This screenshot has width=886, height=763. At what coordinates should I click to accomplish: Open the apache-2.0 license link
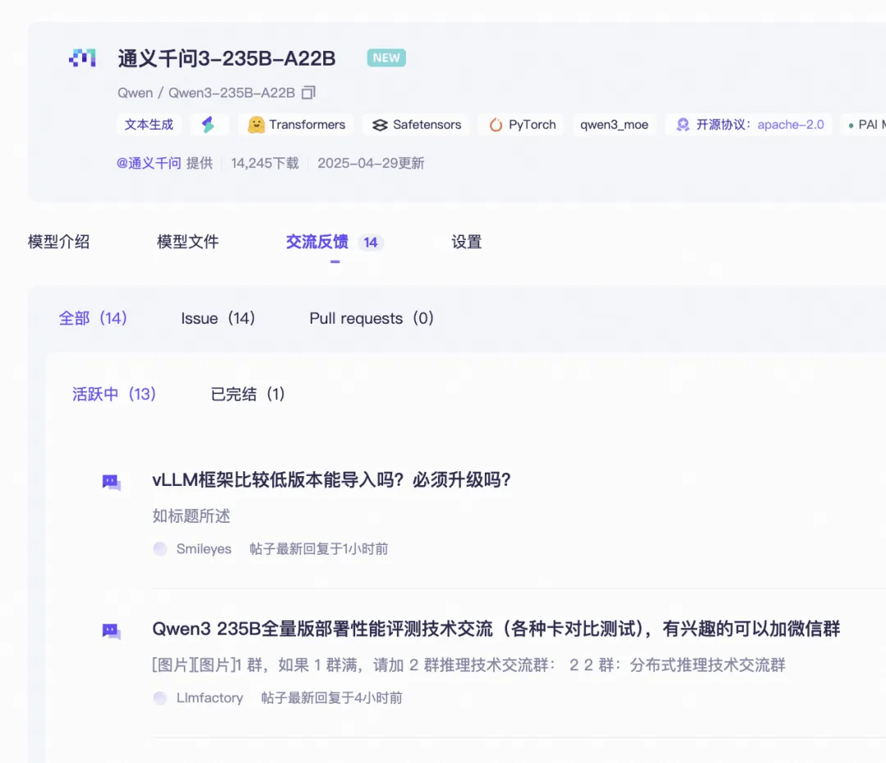791,125
